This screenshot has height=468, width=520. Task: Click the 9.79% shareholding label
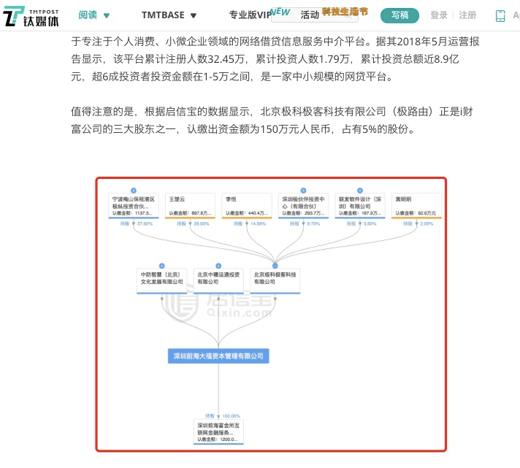313,223
